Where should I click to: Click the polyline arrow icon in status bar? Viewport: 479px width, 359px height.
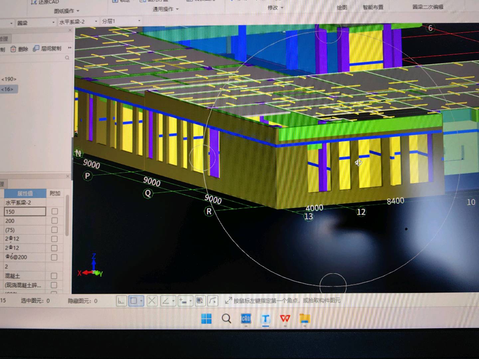tap(213, 301)
